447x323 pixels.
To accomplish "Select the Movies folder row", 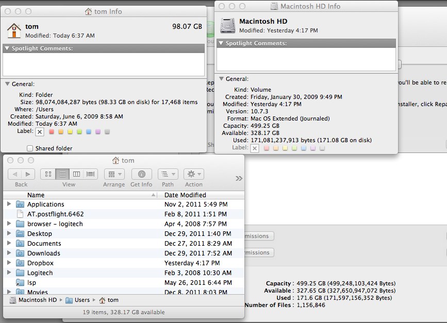I will point(124,292).
